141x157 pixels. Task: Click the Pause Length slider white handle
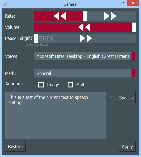(36, 39)
